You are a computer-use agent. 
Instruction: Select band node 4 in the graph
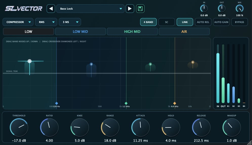(193, 62)
